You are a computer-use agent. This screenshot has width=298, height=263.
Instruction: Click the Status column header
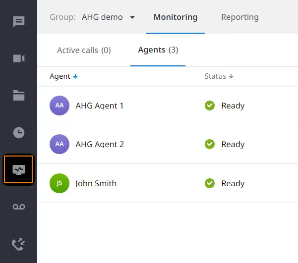[x=215, y=76]
